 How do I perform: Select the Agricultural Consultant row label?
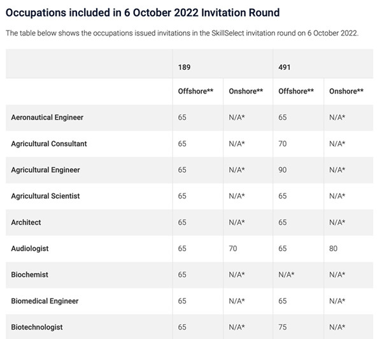pos(49,144)
